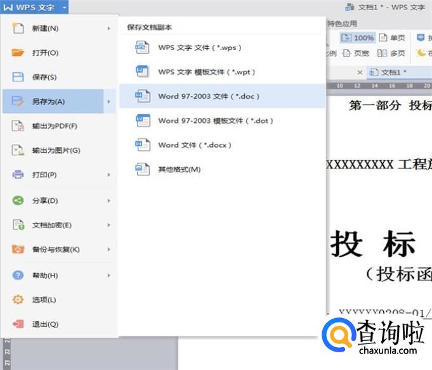Click the Options gear icon
Viewport: 432px width, 370px height.
pyautogui.click(x=18, y=299)
